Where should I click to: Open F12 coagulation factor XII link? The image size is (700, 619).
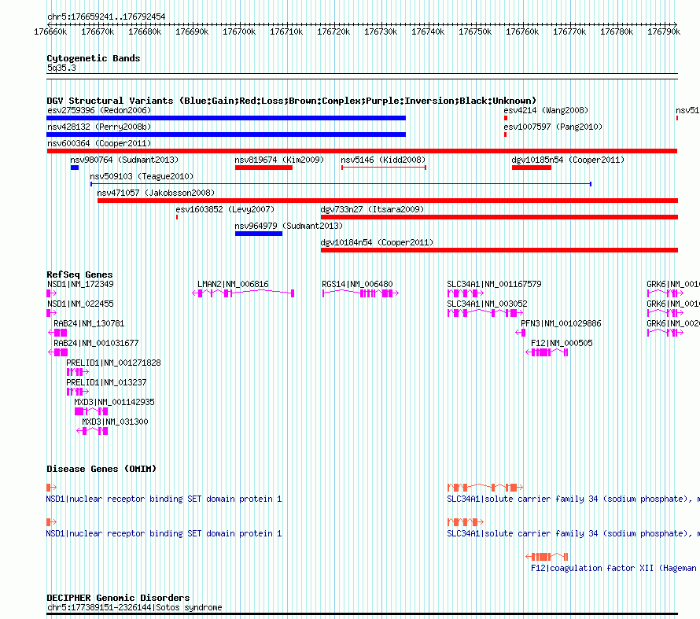613,568
